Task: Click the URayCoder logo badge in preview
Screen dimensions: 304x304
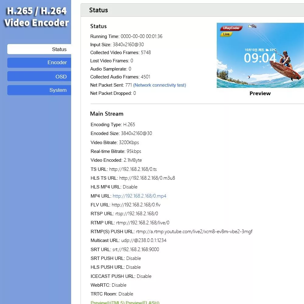Action: point(231,28)
